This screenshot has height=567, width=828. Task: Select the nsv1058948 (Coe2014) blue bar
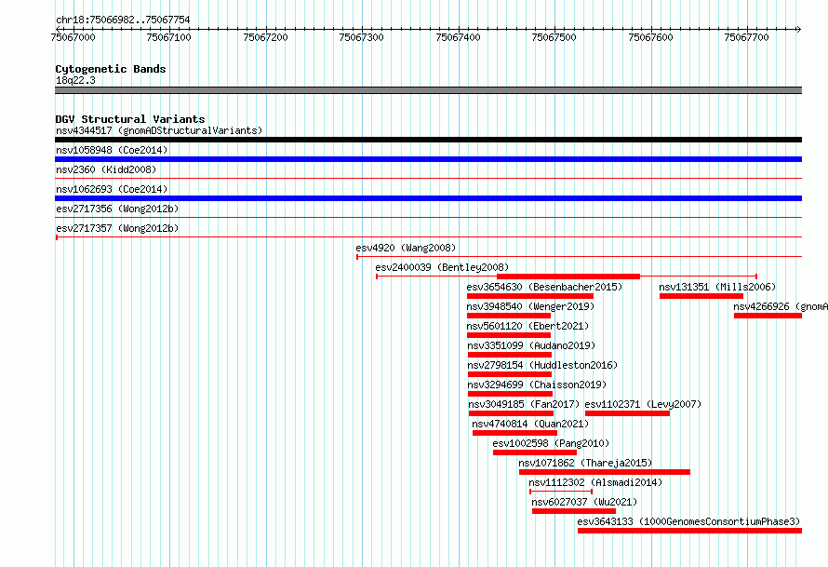pyautogui.click(x=428, y=159)
